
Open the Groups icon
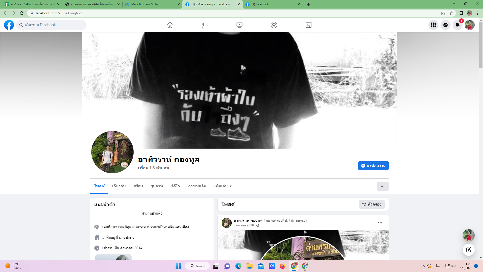point(274,25)
